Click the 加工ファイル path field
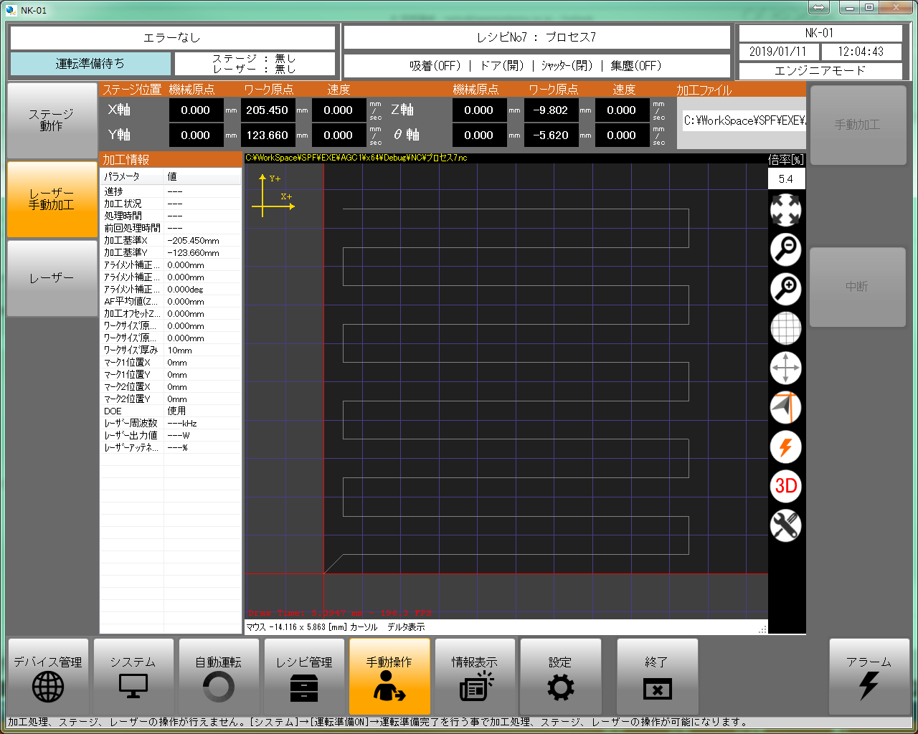Image resolution: width=918 pixels, height=734 pixels. (x=744, y=121)
